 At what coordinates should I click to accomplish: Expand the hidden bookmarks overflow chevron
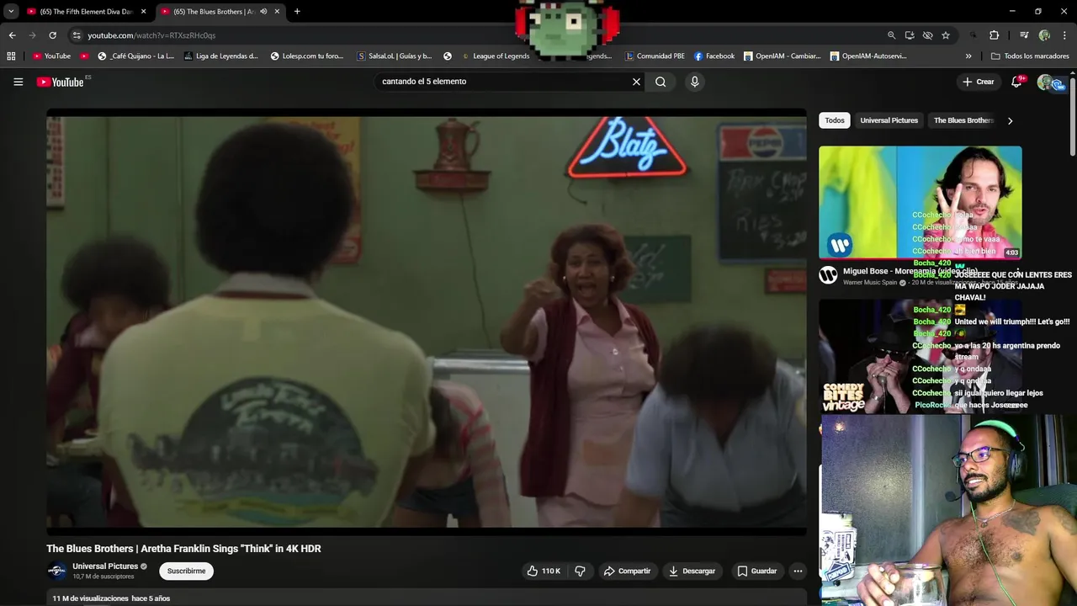(x=968, y=56)
